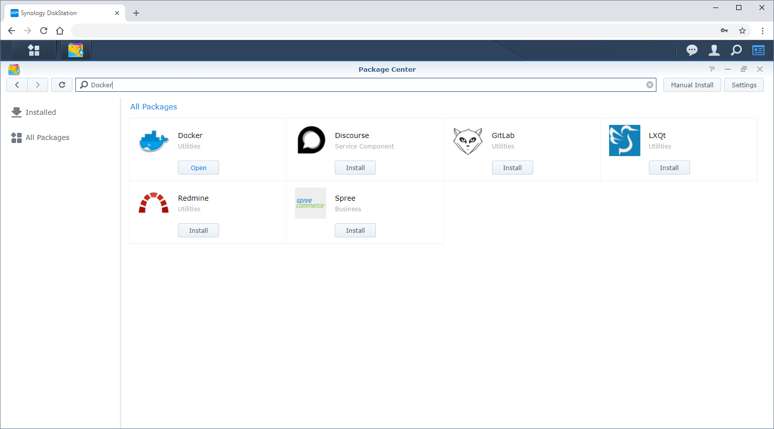Install the Redmine package
Screen dimensions: 774x429
tap(199, 230)
